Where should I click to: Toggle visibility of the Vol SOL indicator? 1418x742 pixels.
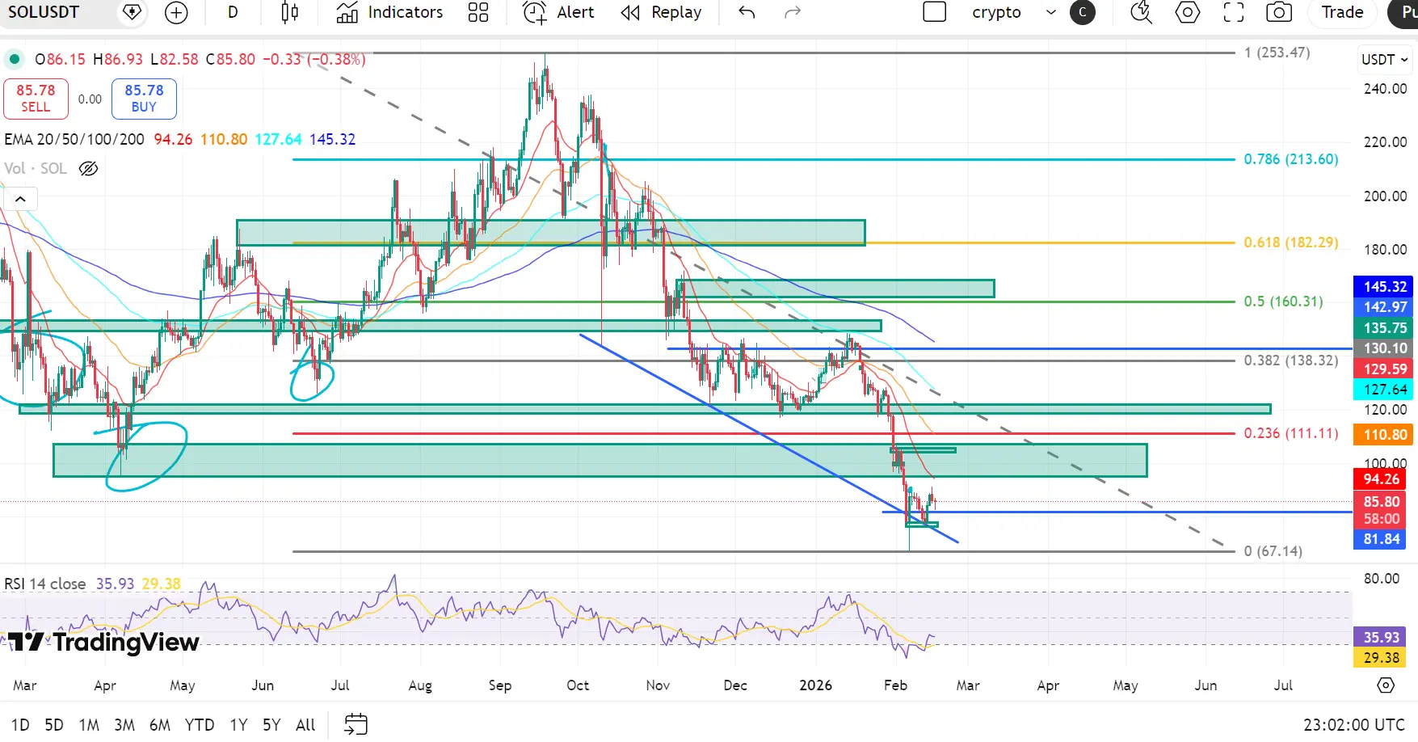[x=89, y=168]
